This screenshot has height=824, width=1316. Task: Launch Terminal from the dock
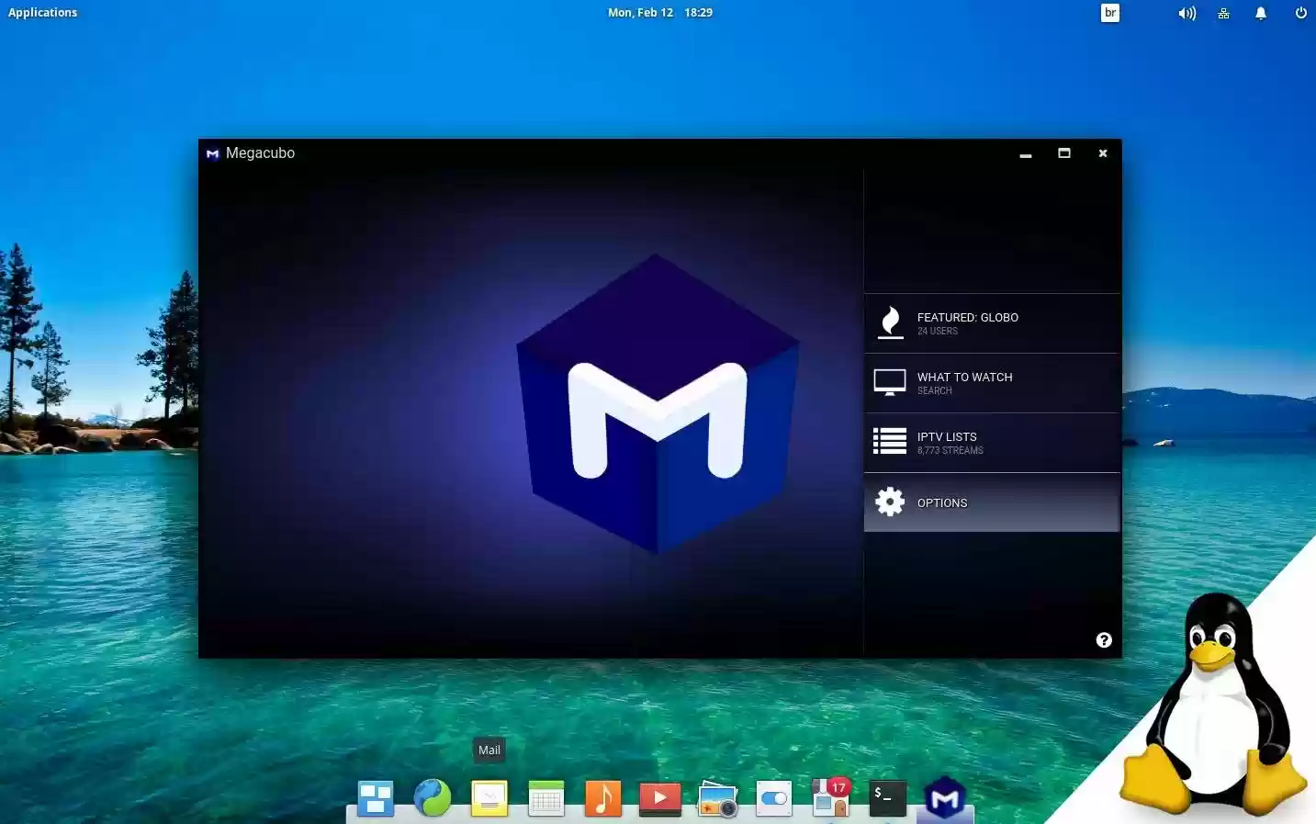[886, 798]
